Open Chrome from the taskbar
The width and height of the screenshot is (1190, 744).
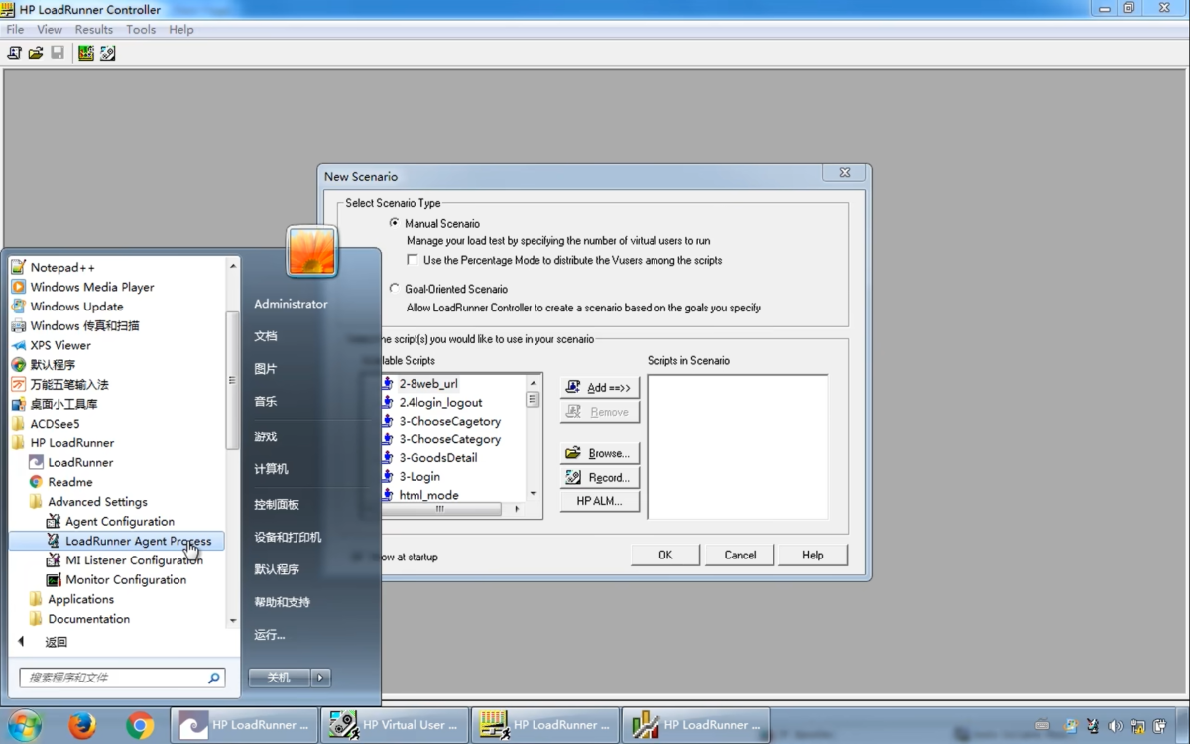coord(140,725)
